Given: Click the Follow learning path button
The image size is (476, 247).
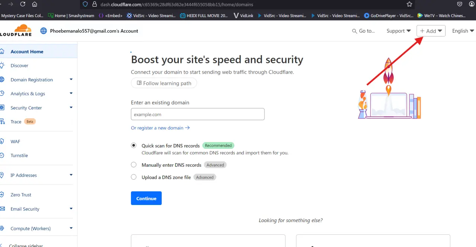Looking at the screenshot, I should [x=164, y=83].
